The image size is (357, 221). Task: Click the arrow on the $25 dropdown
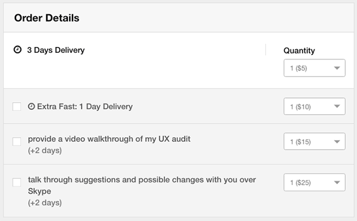click(x=337, y=182)
